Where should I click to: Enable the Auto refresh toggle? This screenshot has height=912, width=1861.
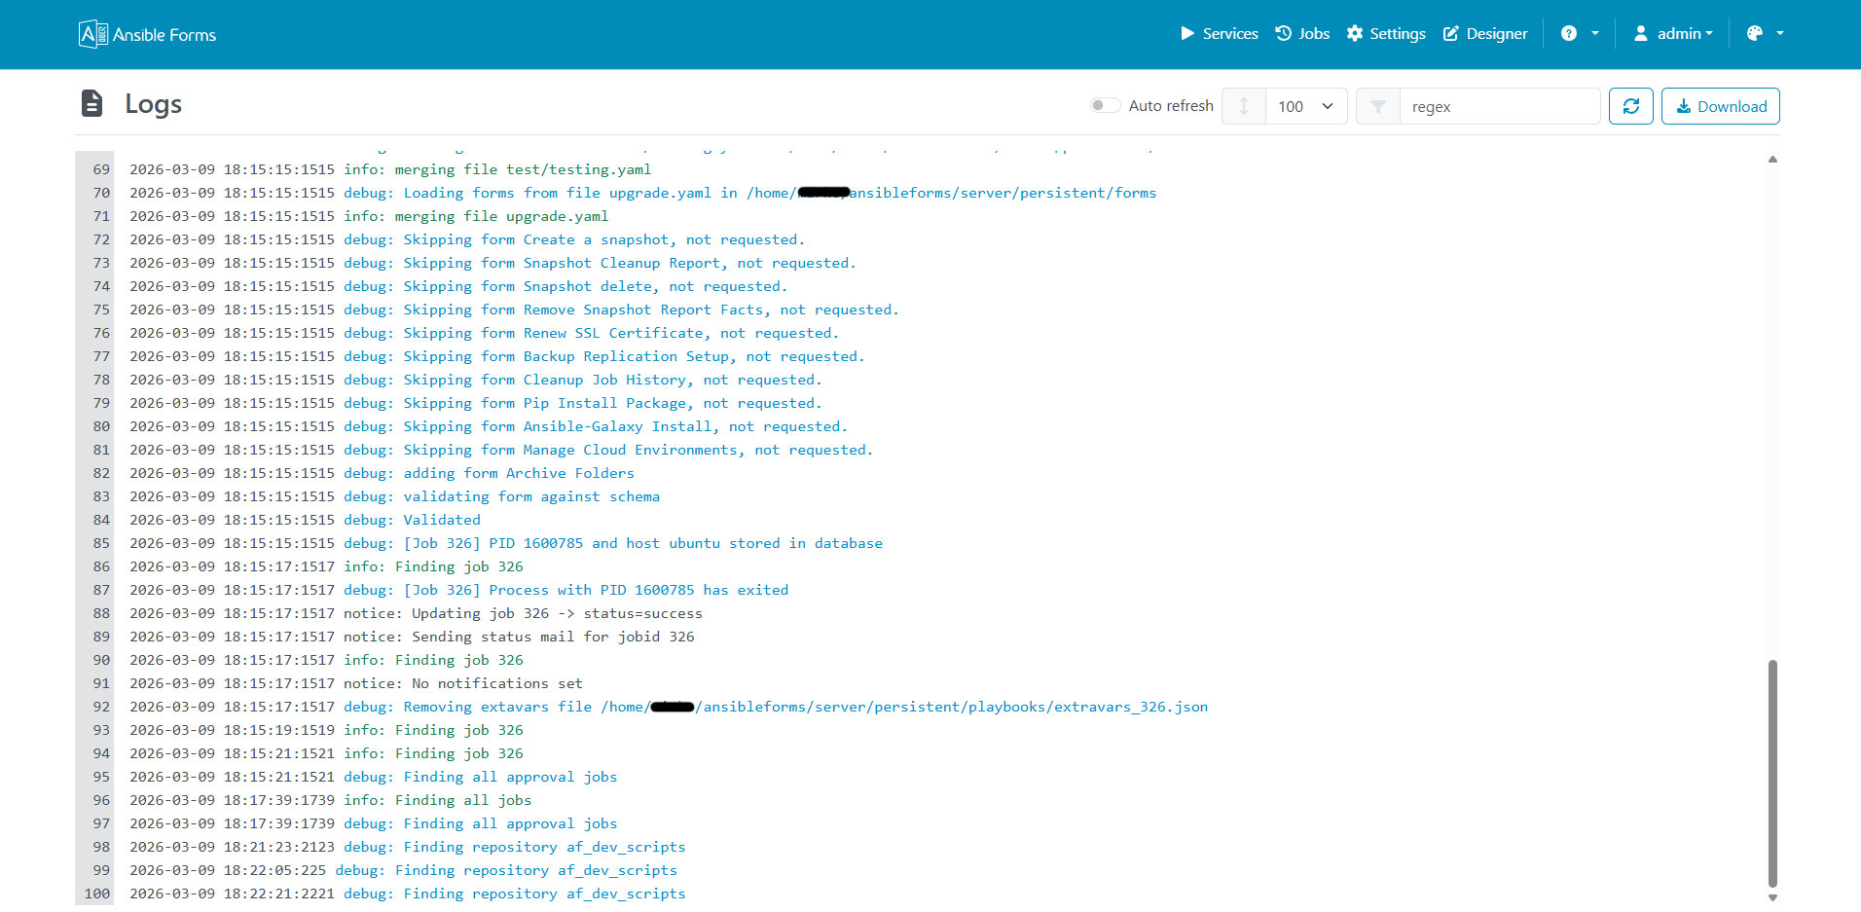point(1105,104)
